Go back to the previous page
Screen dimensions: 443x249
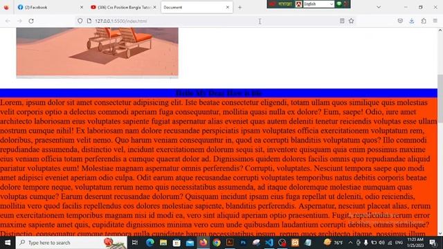(8, 21)
